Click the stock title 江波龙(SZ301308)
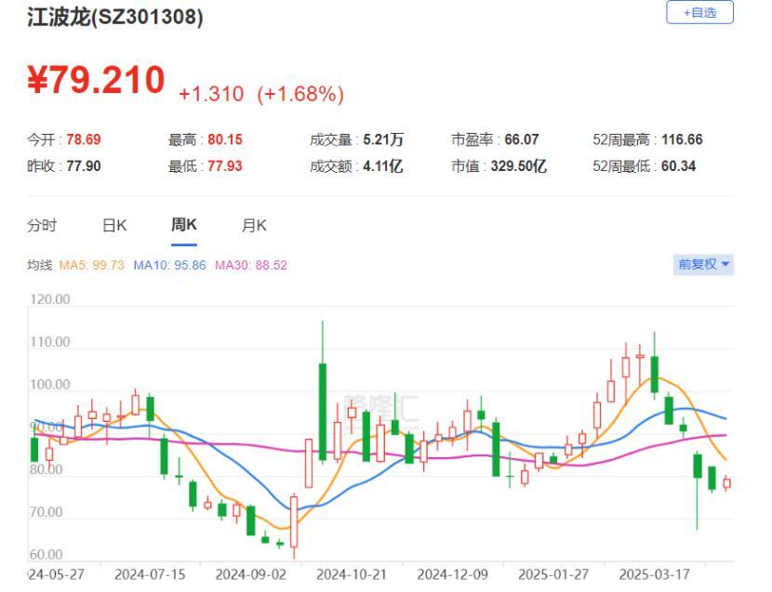 point(115,18)
